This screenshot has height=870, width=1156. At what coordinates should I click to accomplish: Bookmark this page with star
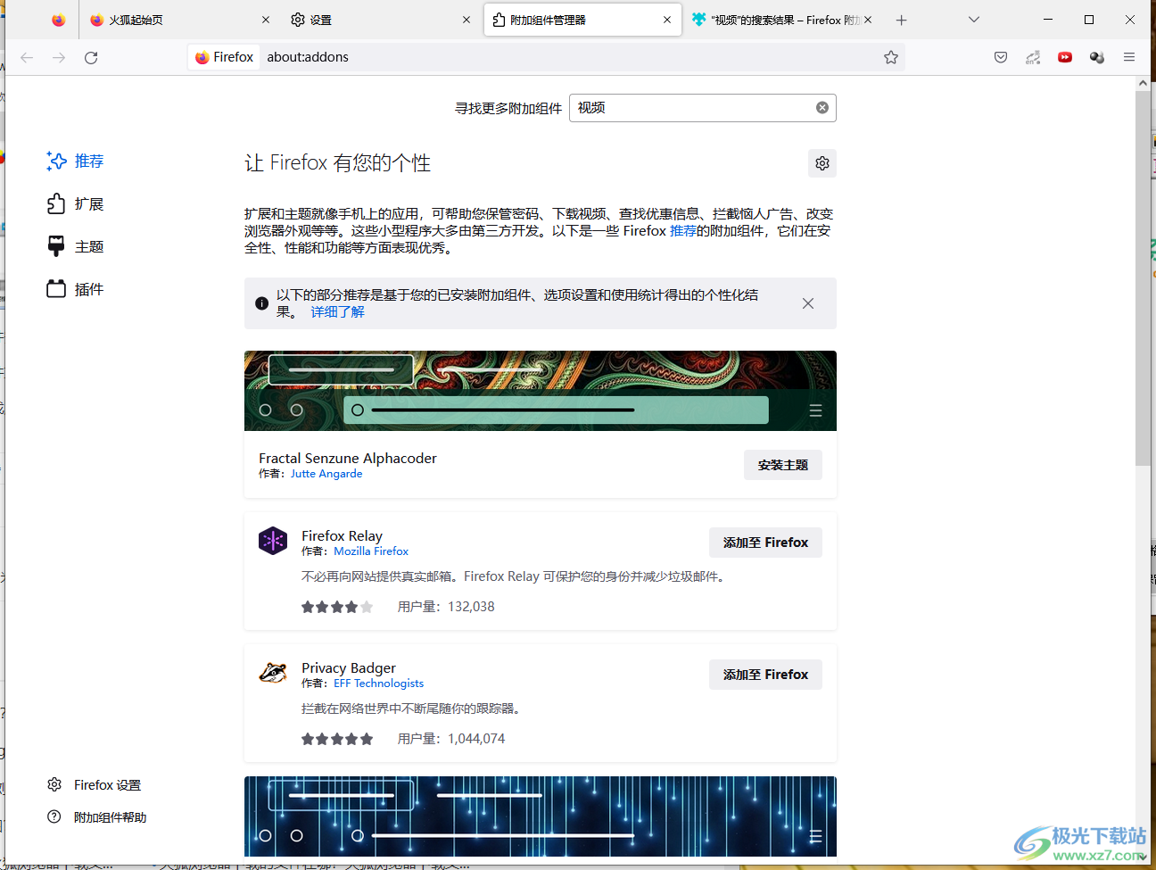(891, 57)
